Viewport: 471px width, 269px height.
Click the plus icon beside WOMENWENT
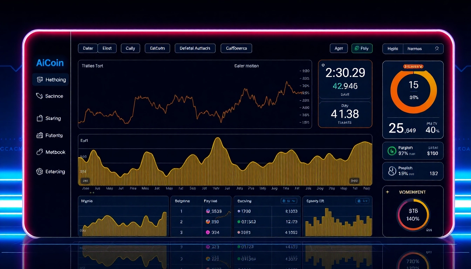pyautogui.click(x=387, y=192)
